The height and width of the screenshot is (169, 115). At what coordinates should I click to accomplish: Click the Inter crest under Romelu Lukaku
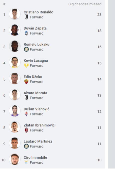coord(26,49)
